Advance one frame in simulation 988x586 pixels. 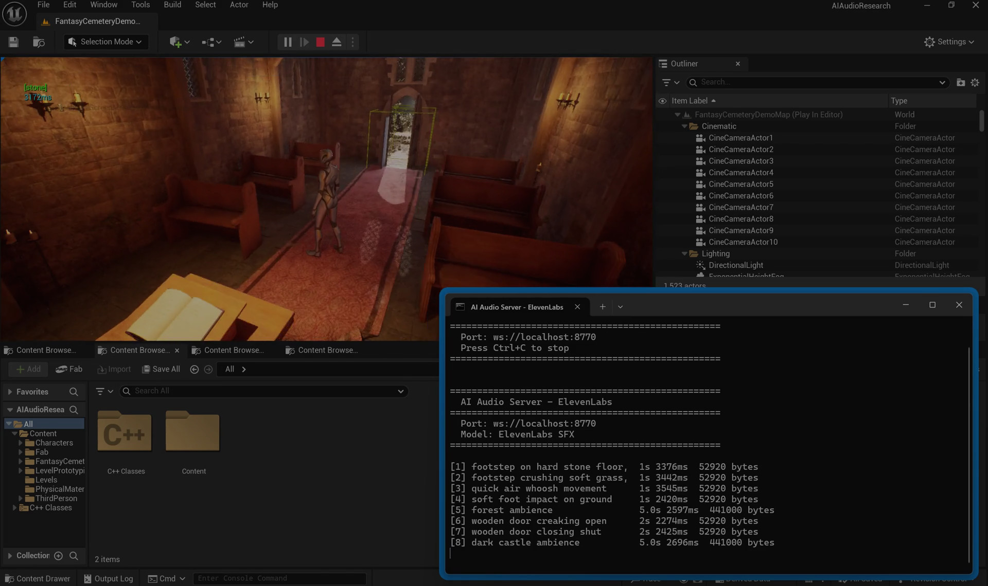304,42
